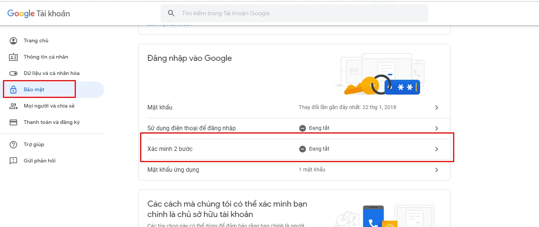Select the Dữ liệu và cá nhân hóa toggle icon
This screenshot has width=539, height=227.
pos(13,73)
